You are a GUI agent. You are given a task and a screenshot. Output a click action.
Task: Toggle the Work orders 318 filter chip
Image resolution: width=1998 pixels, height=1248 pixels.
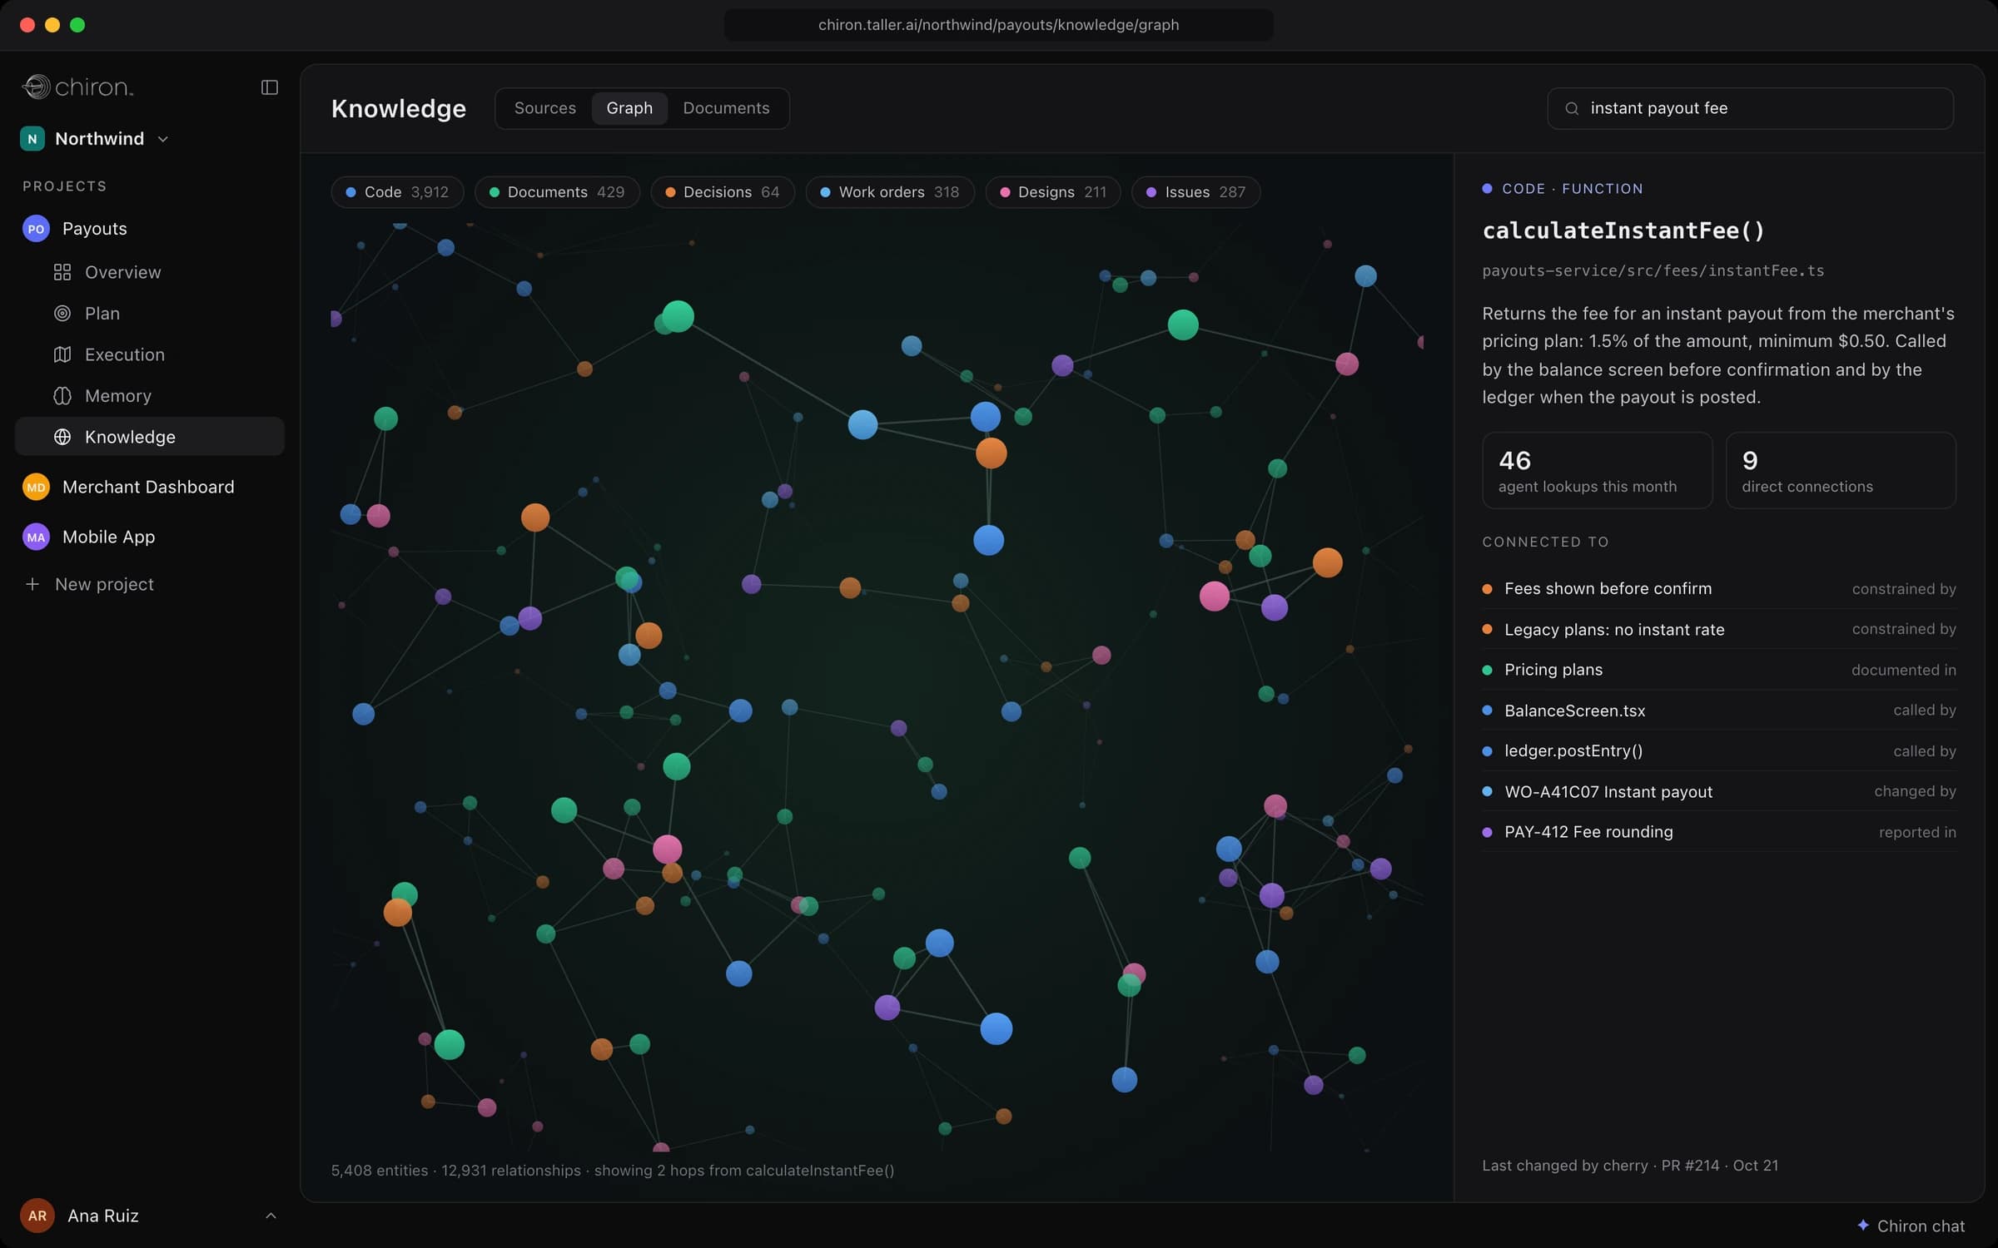[x=889, y=192]
